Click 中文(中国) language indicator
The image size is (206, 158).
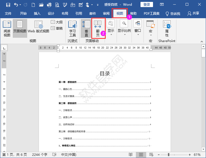pyautogui.click(x=68, y=155)
